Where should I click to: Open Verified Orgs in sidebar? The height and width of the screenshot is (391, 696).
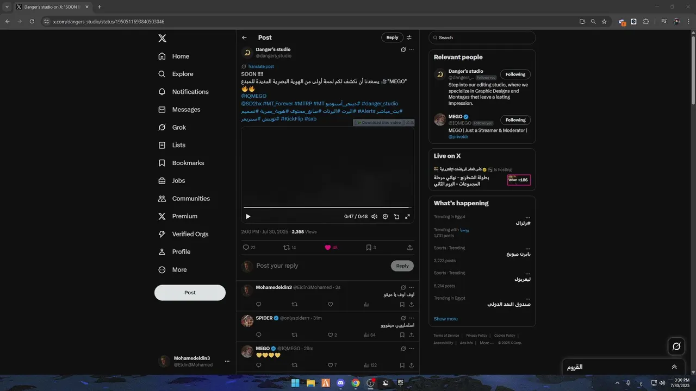[x=183, y=234]
